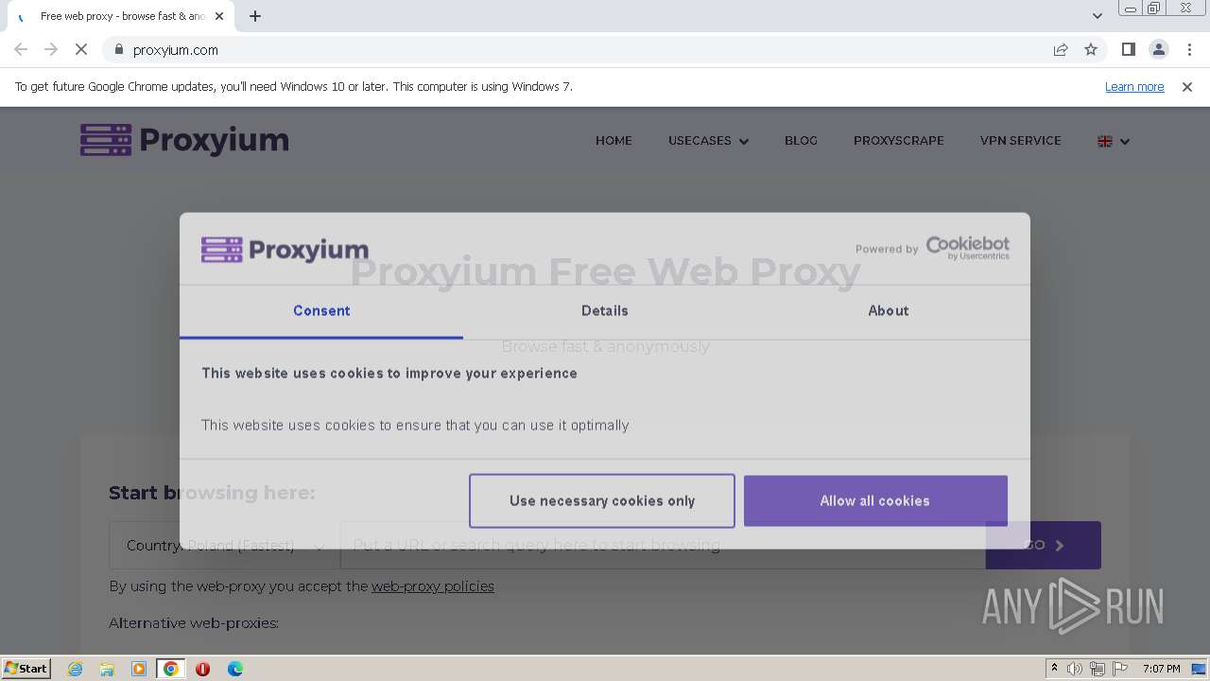Image resolution: width=1210 pixels, height=681 pixels.
Task: Open the Learn more link
Action: [x=1134, y=86]
